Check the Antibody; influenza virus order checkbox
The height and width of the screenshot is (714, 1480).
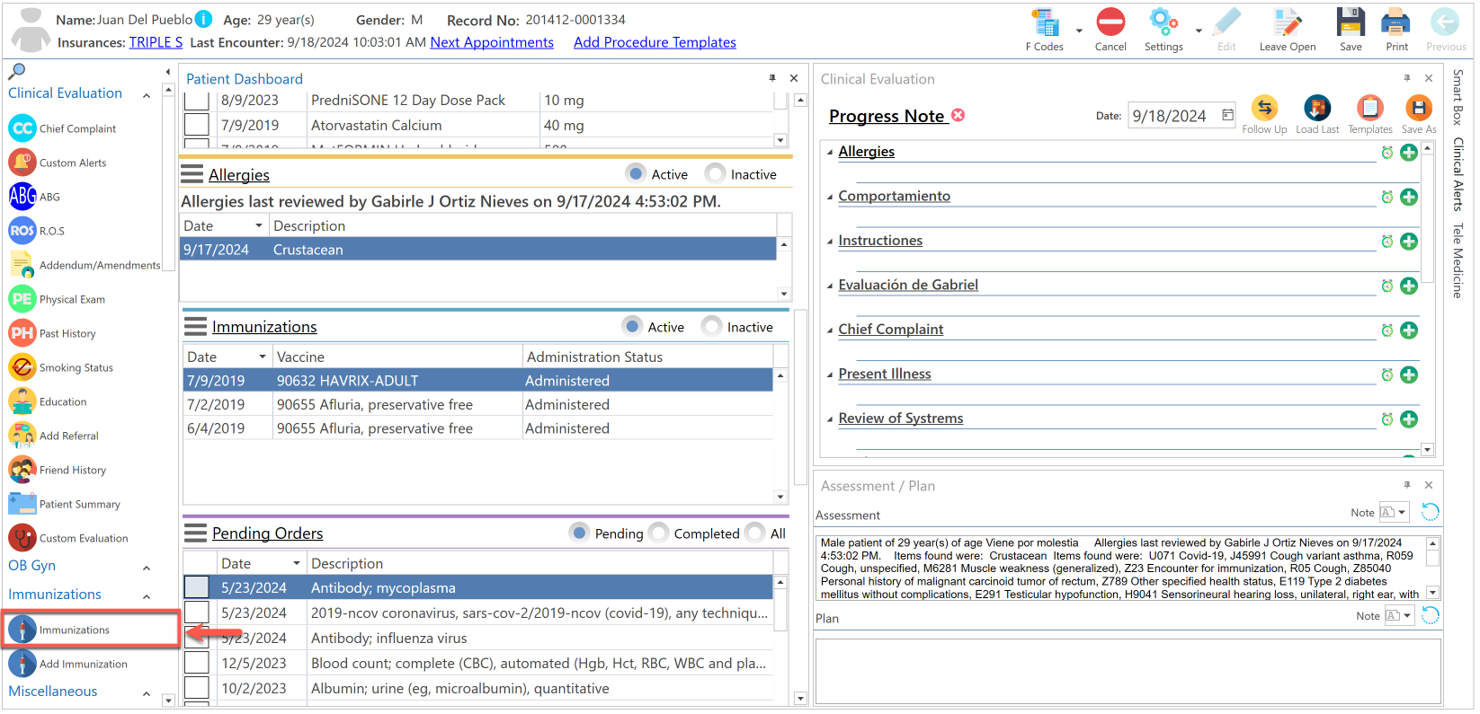[x=196, y=638]
